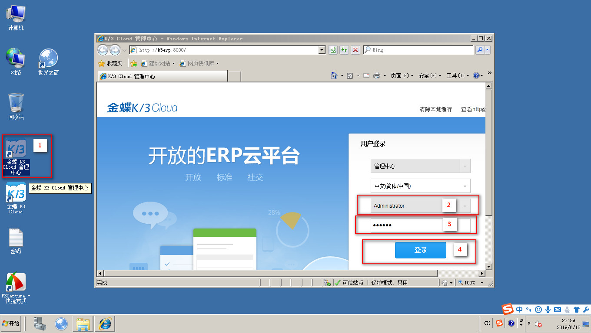Click the 清除本地缓存 link

coord(435,109)
